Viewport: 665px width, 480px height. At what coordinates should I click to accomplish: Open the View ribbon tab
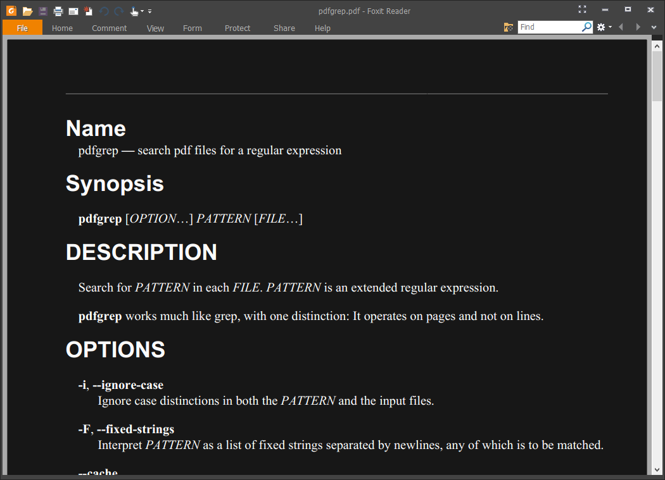(x=155, y=28)
